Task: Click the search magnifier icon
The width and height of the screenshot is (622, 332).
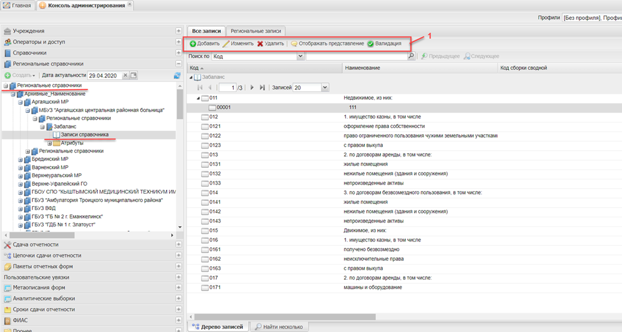Action: point(411,56)
